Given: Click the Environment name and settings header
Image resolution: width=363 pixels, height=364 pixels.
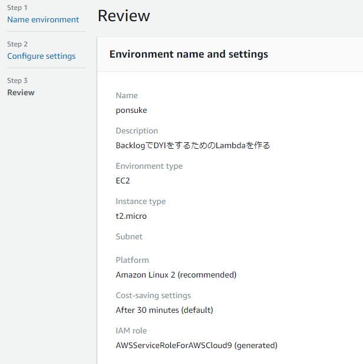Looking at the screenshot, I should 189,54.
